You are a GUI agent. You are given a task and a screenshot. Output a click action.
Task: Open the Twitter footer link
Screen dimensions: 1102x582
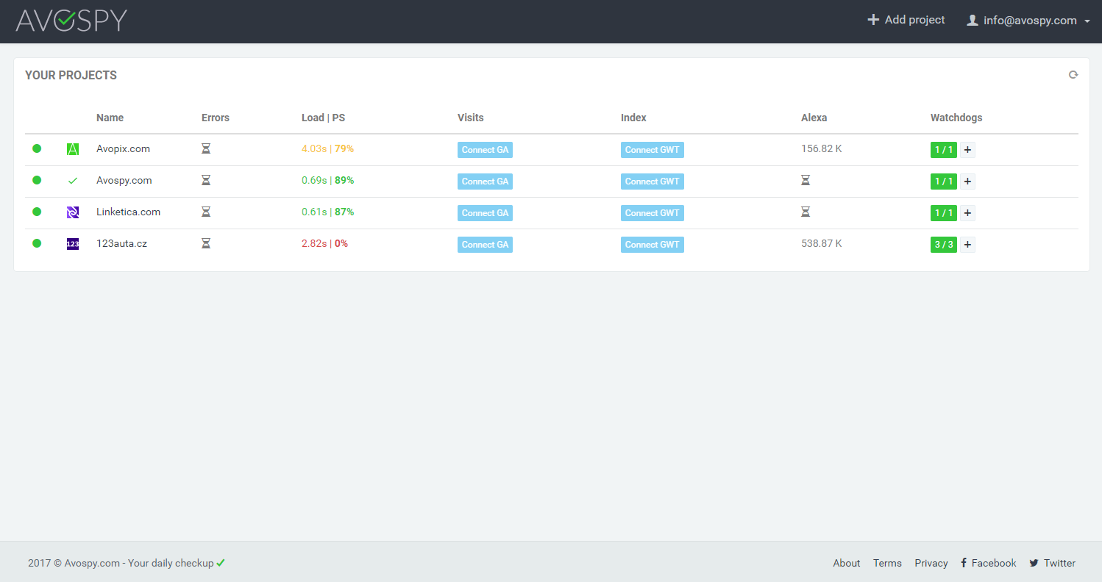click(x=1052, y=563)
